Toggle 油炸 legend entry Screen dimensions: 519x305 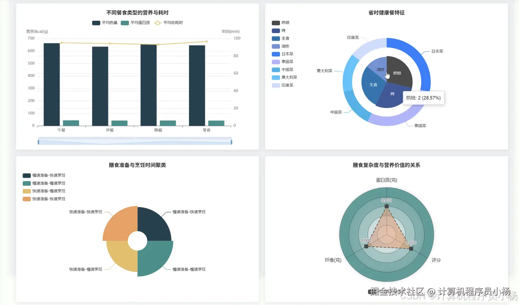280,46
